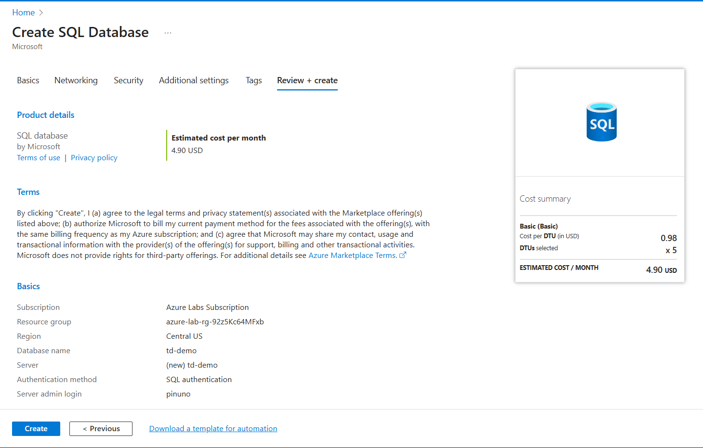Select the Review + create tab
Image resolution: width=703 pixels, height=448 pixels.
click(307, 80)
